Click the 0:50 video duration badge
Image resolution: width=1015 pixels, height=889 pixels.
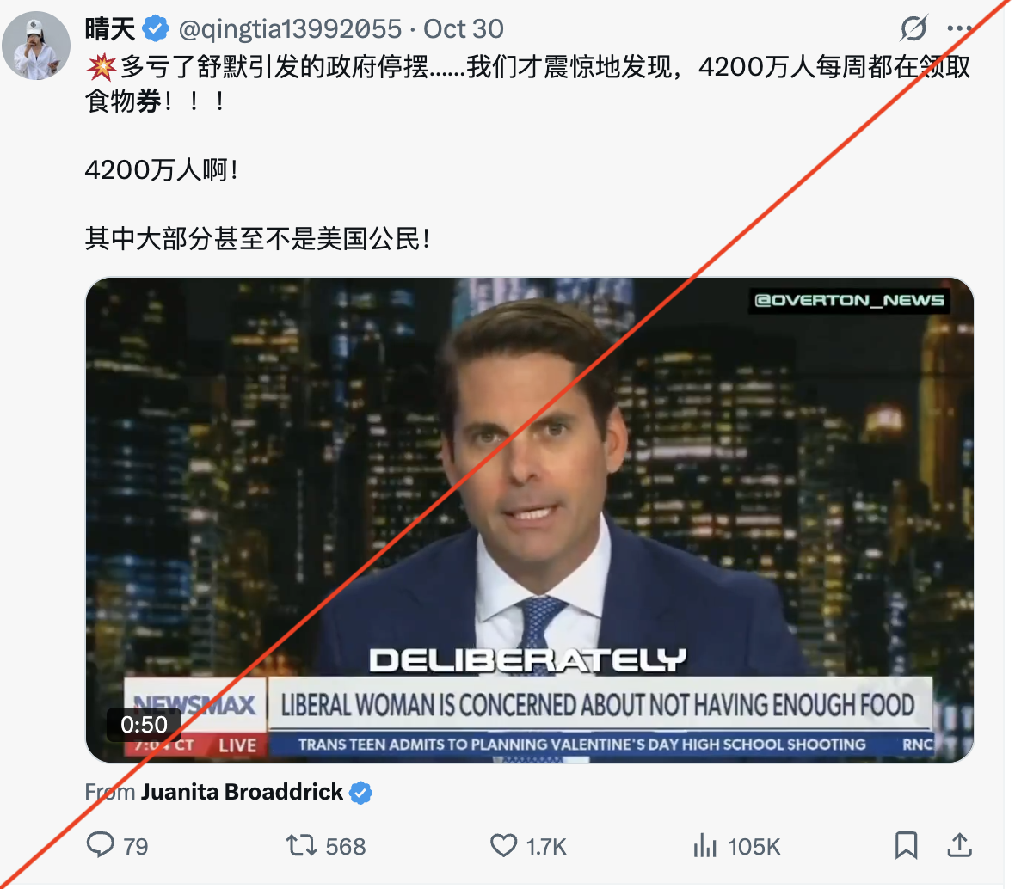144,725
